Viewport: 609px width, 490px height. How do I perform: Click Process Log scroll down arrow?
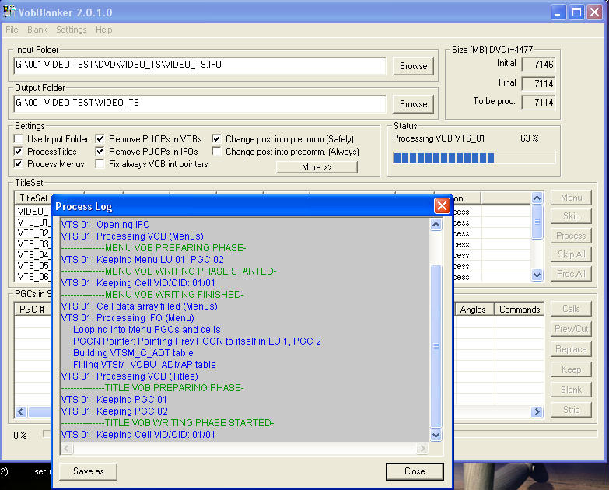[x=436, y=436]
